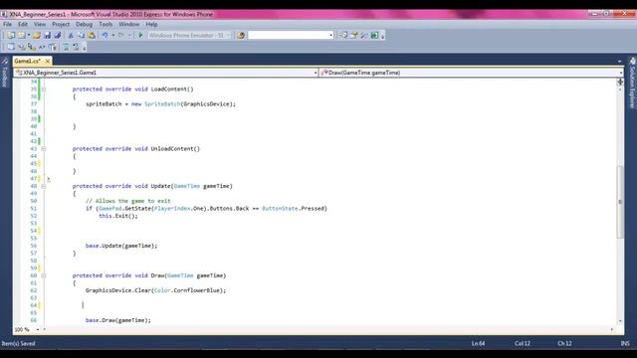Open the 100 % zoom dropdown
Viewport: 637px width, 358px height.
point(38,329)
